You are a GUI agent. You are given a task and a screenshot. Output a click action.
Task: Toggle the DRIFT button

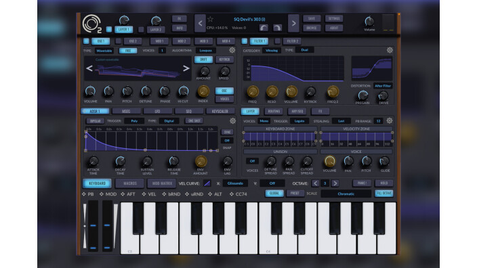click(x=203, y=60)
